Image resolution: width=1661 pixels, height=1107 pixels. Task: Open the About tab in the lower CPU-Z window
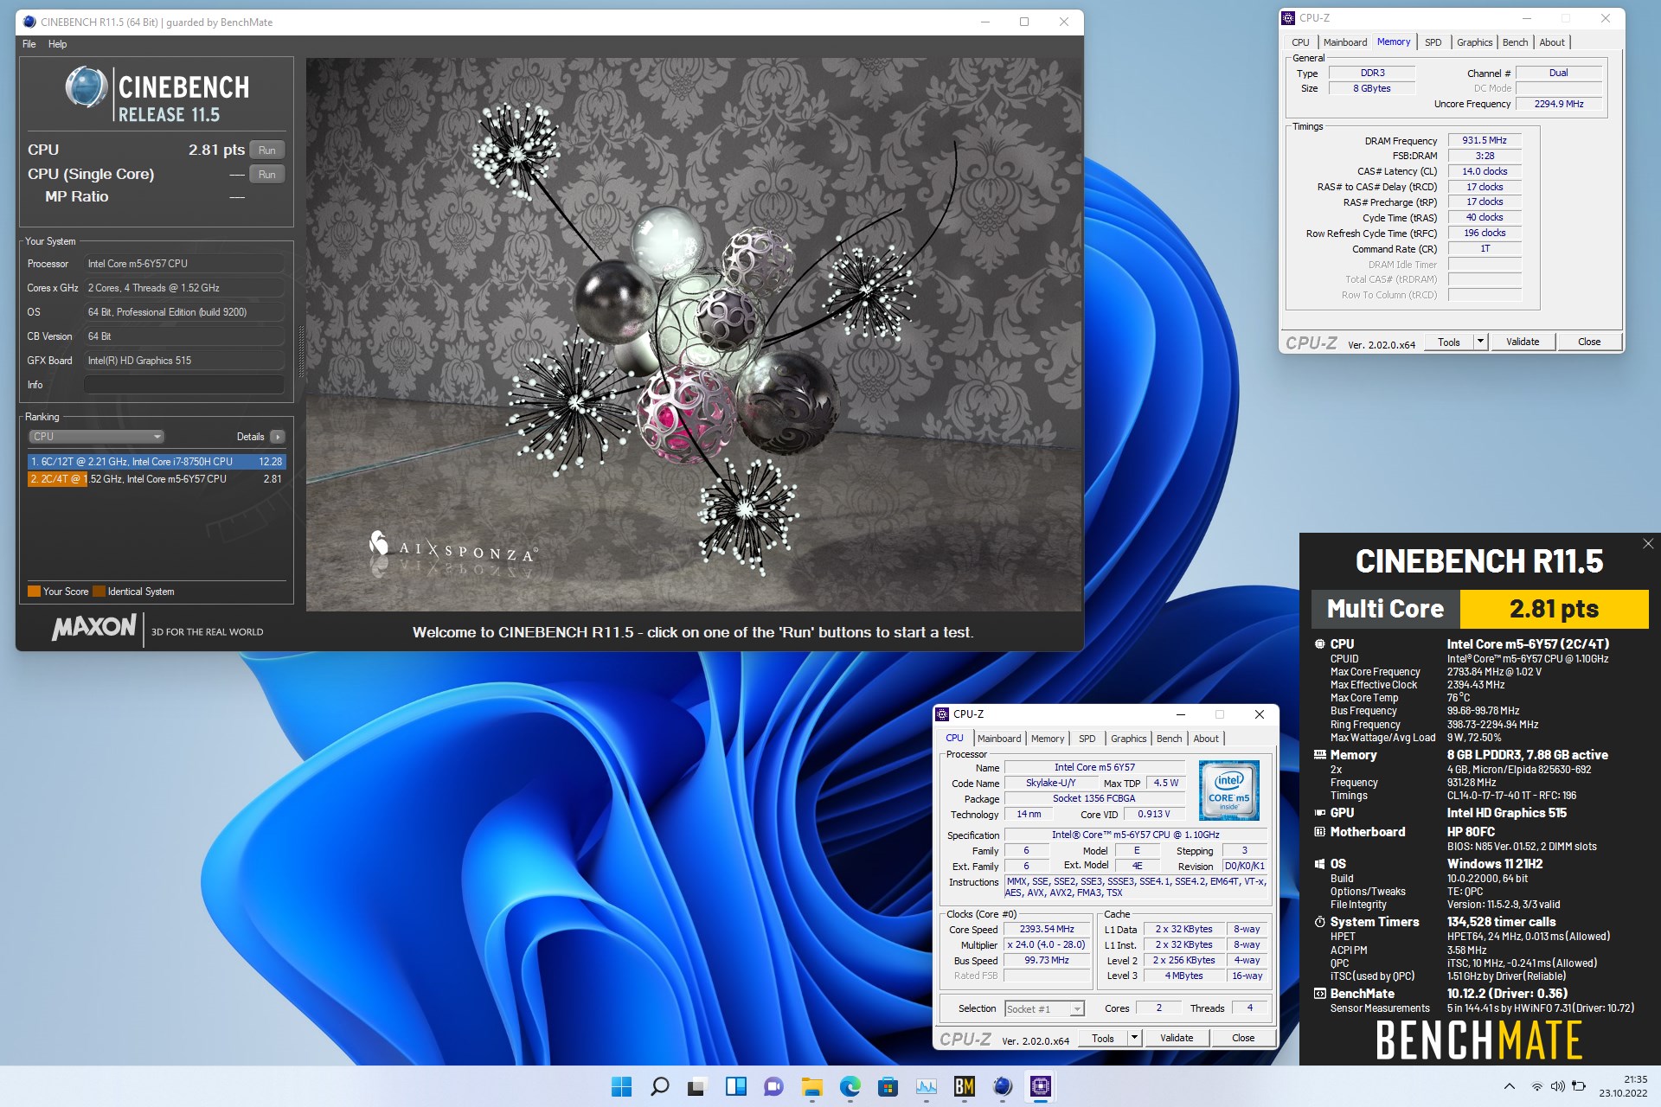(x=1206, y=739)
